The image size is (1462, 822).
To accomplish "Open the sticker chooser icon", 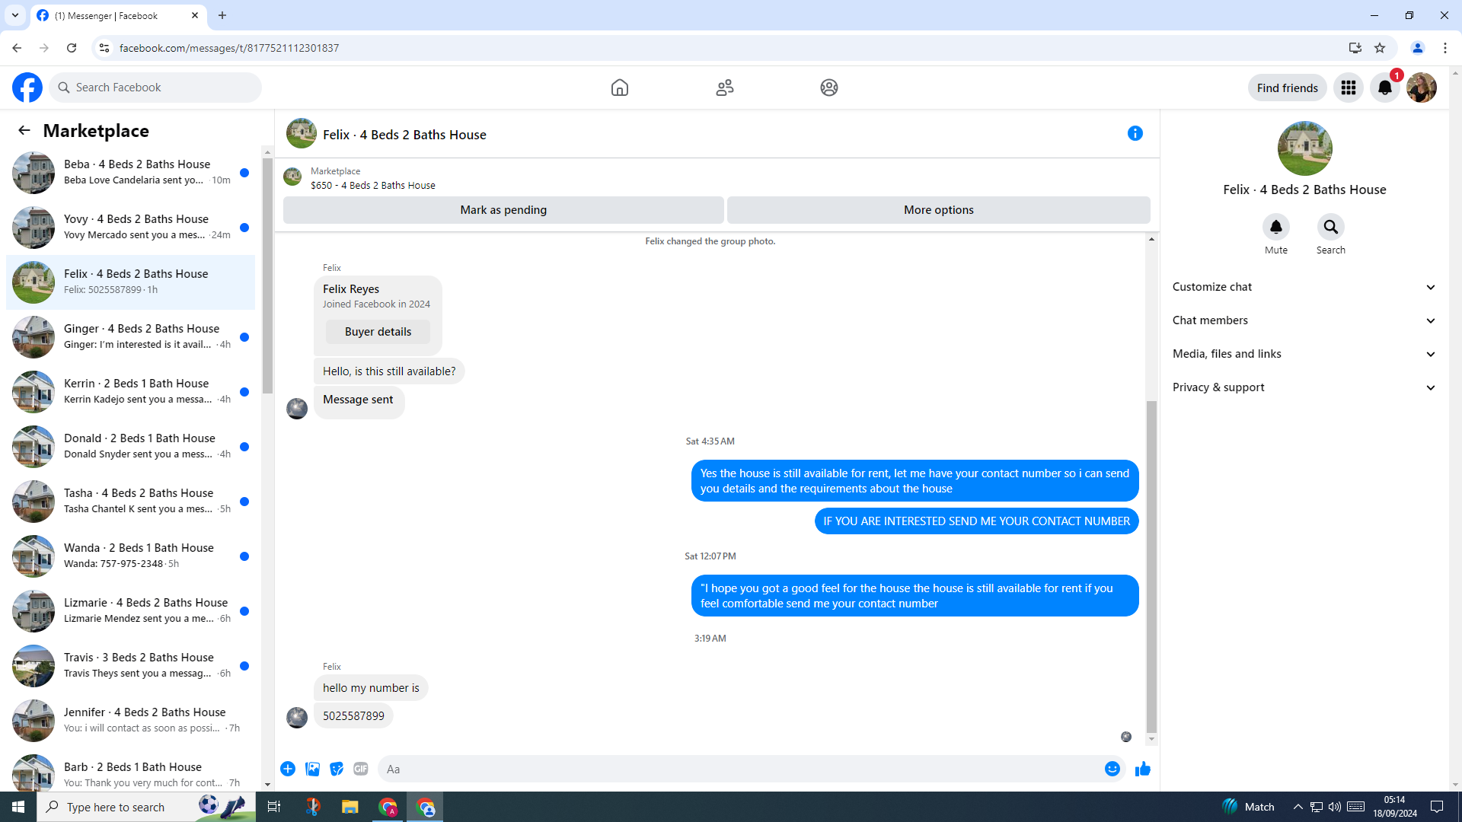I will coord(337,769).
